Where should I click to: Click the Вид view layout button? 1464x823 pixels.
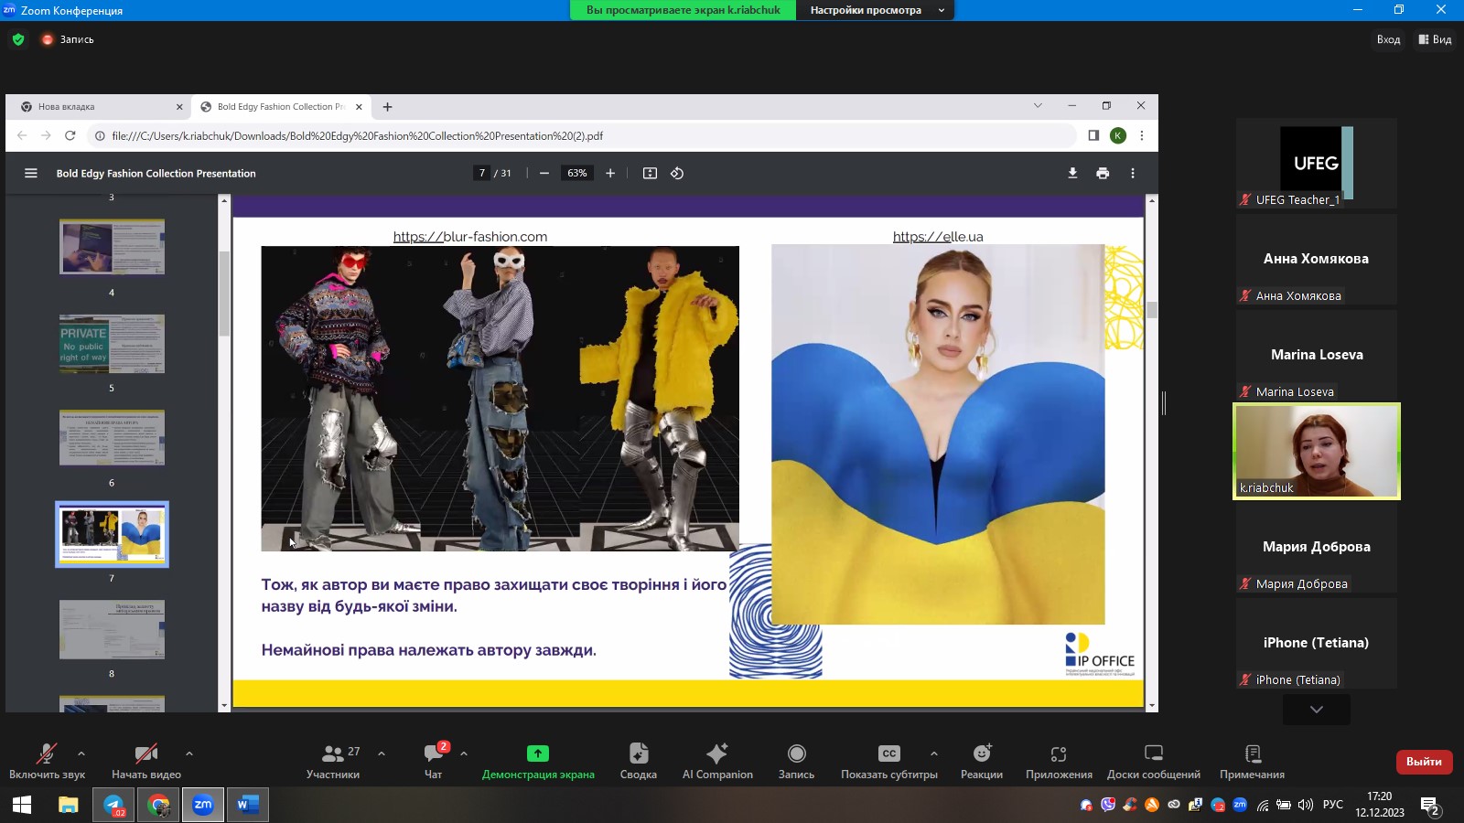pos(1435,39)
